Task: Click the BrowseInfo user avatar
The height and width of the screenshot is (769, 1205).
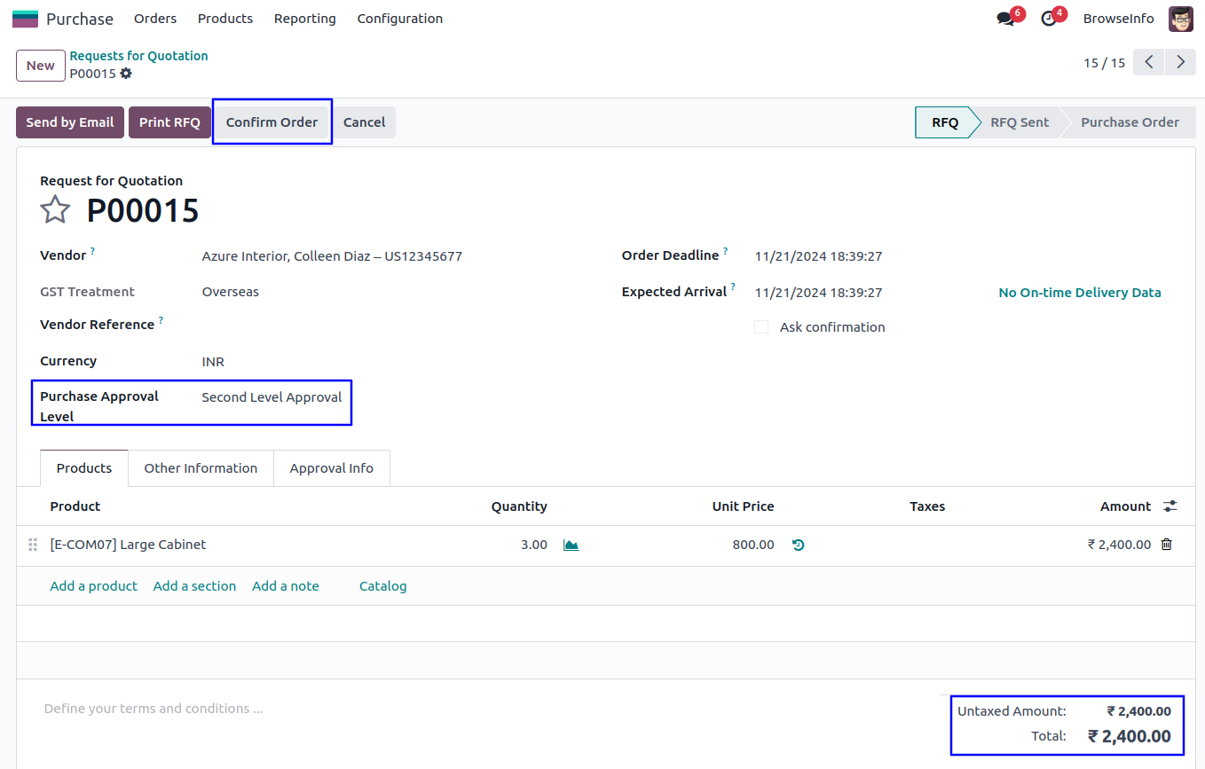Action: [1180, 19]
